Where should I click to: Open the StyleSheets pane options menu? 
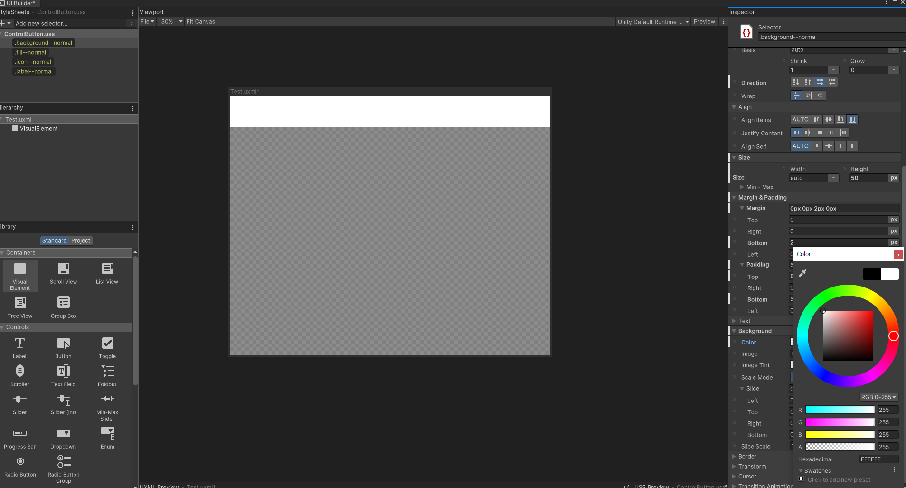tap(132, 13)
